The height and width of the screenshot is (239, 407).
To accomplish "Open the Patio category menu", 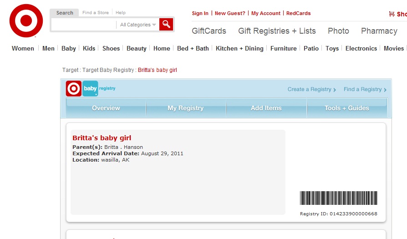I will tap(311, 49).
